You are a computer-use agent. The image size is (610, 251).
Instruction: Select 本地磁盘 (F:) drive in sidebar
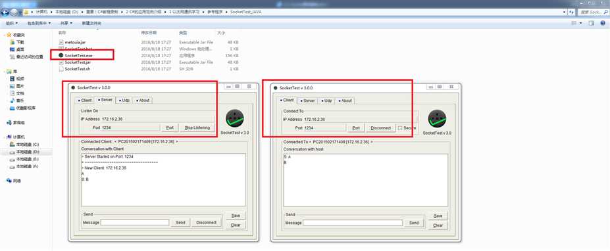24,166
